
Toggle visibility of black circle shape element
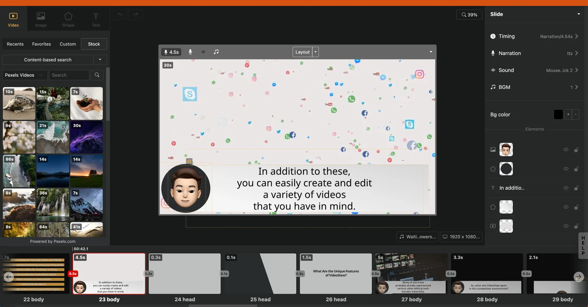(566, 169)
